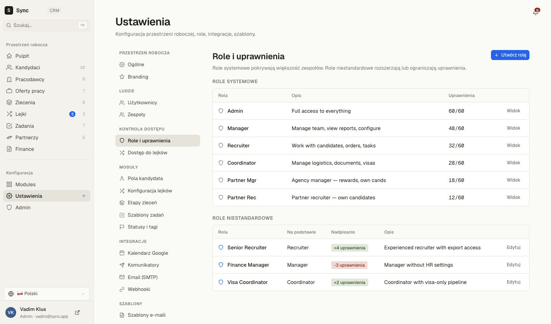Screen dimensions: 551x324
Task: Click the shield icon beside Recruiter role
Action: tap(221, 145)
